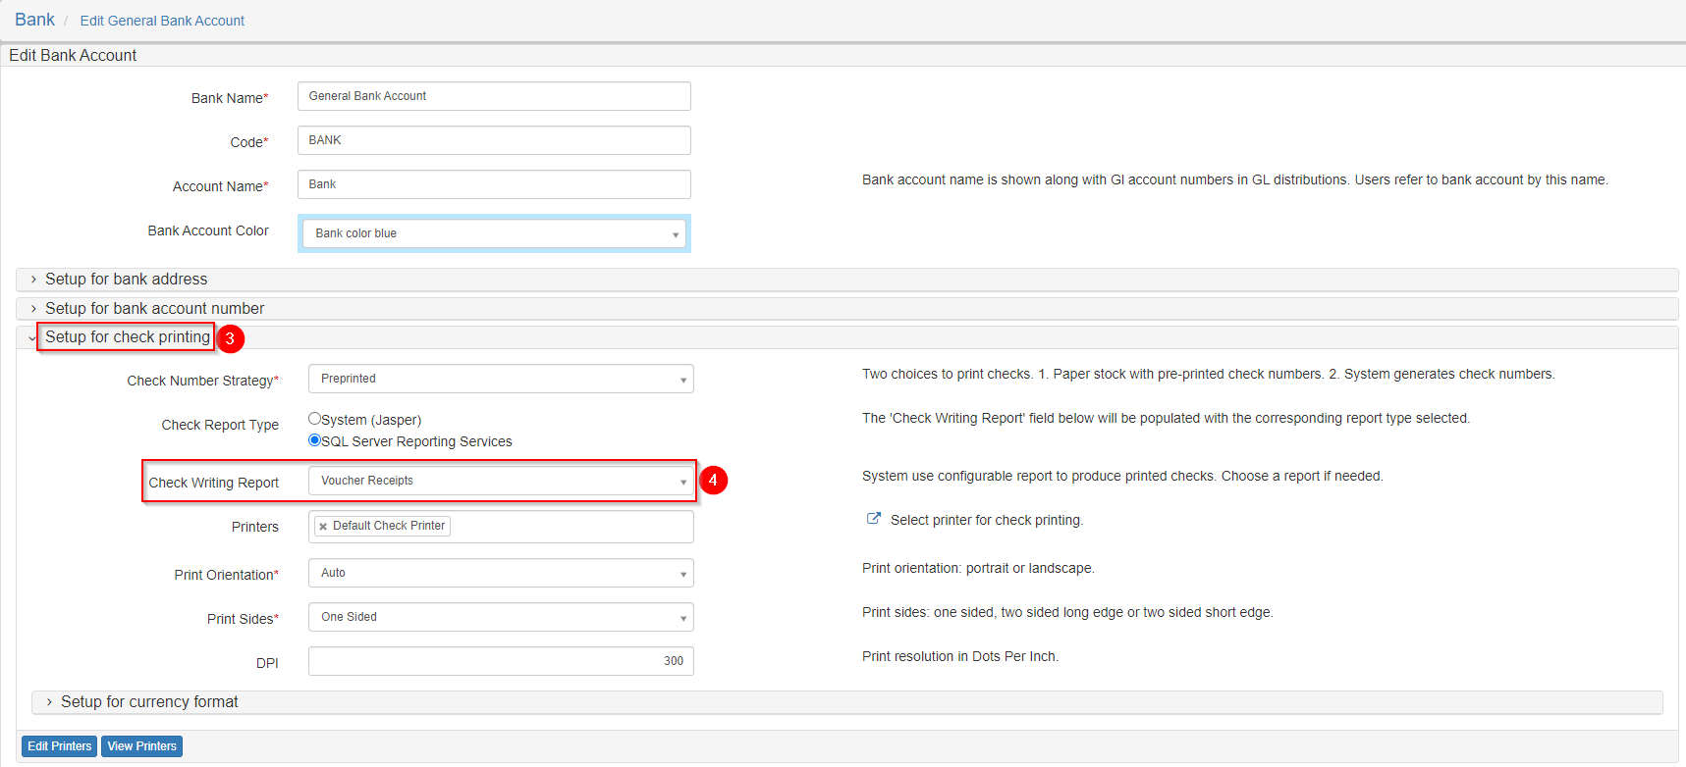The width and height of the screenshot is (1686, 767).
Task: Select the System (Jasper) radio button
Action: tap(314, 418)
